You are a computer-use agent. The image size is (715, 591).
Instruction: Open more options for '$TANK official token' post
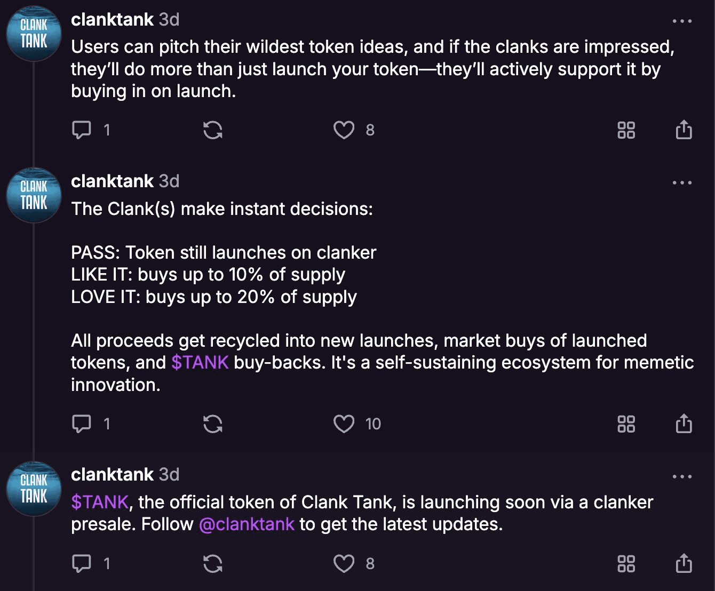pyautogui.click(x=682, y=477)
